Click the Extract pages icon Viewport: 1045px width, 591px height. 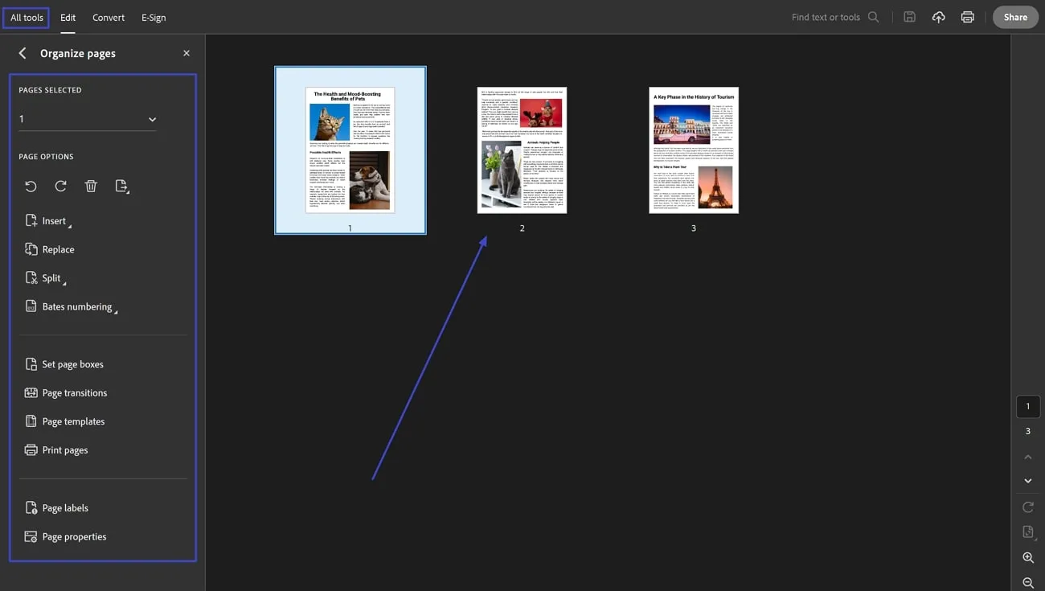click(121, 186)
